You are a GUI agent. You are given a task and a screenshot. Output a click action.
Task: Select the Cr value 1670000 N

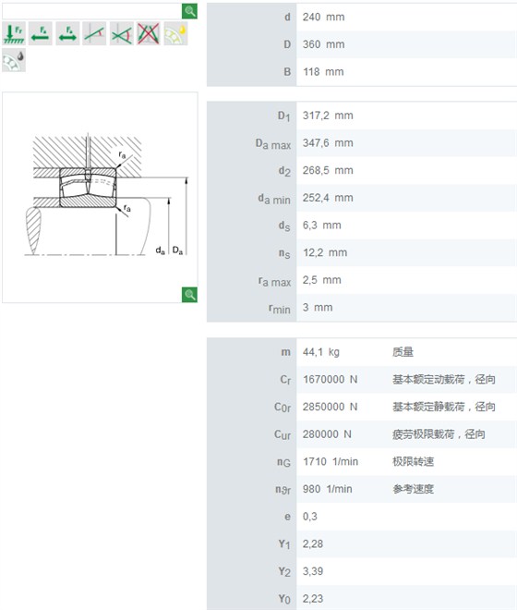point(330,379)
